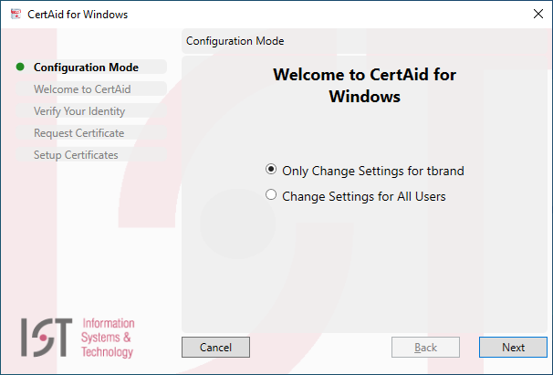Click Information Systems & Technology text
The width and height of the screenshot is (553, 375).
108,338
